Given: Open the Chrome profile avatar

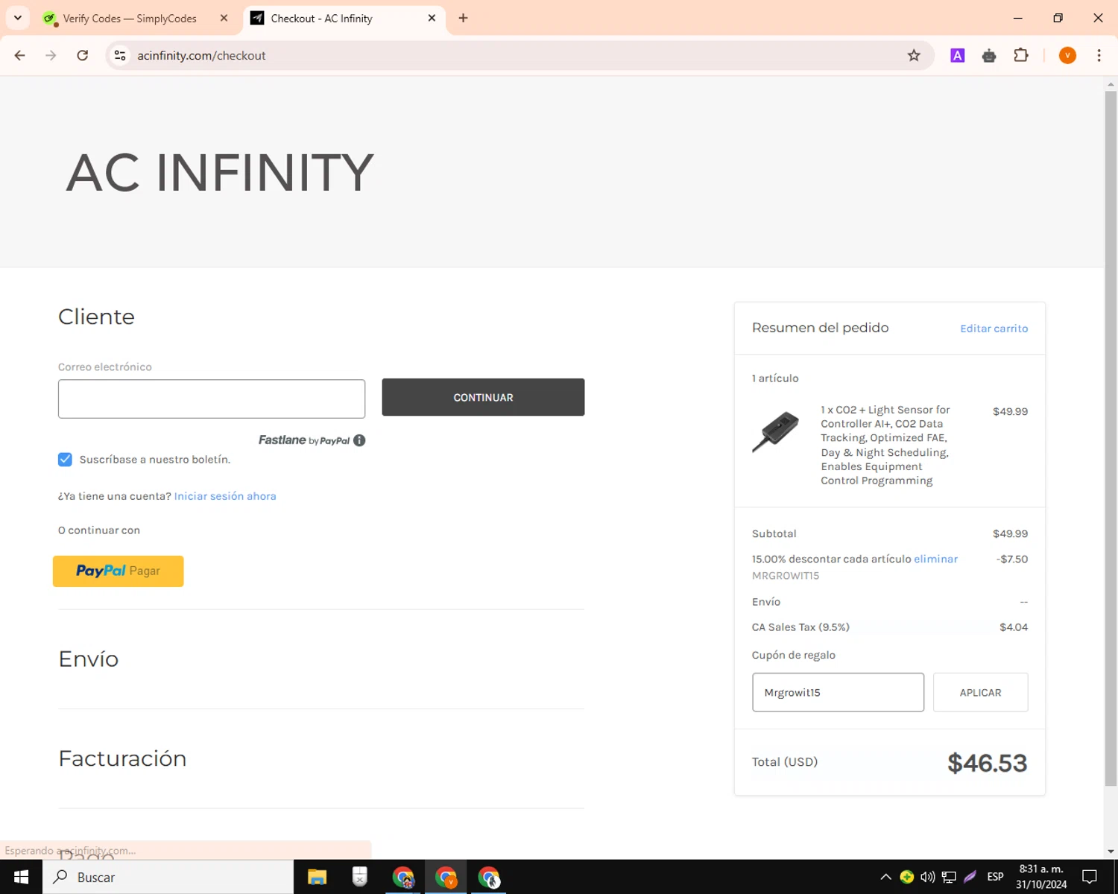Looking at the screenshot, I should 1067,55.
